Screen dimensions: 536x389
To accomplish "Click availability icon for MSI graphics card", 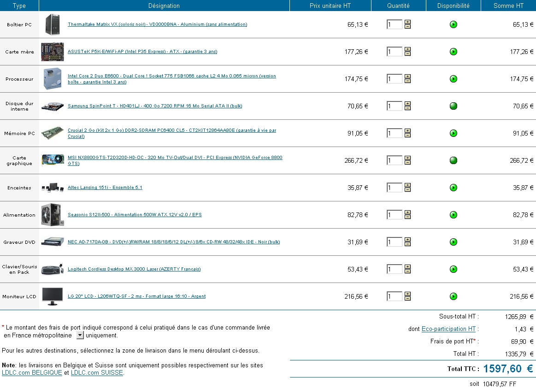I will click(x=453, y=160).
